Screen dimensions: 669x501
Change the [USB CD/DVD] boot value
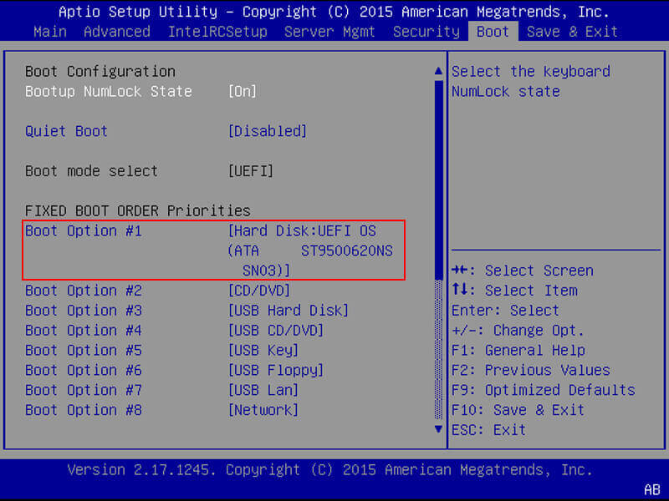[x=276, y=331]
